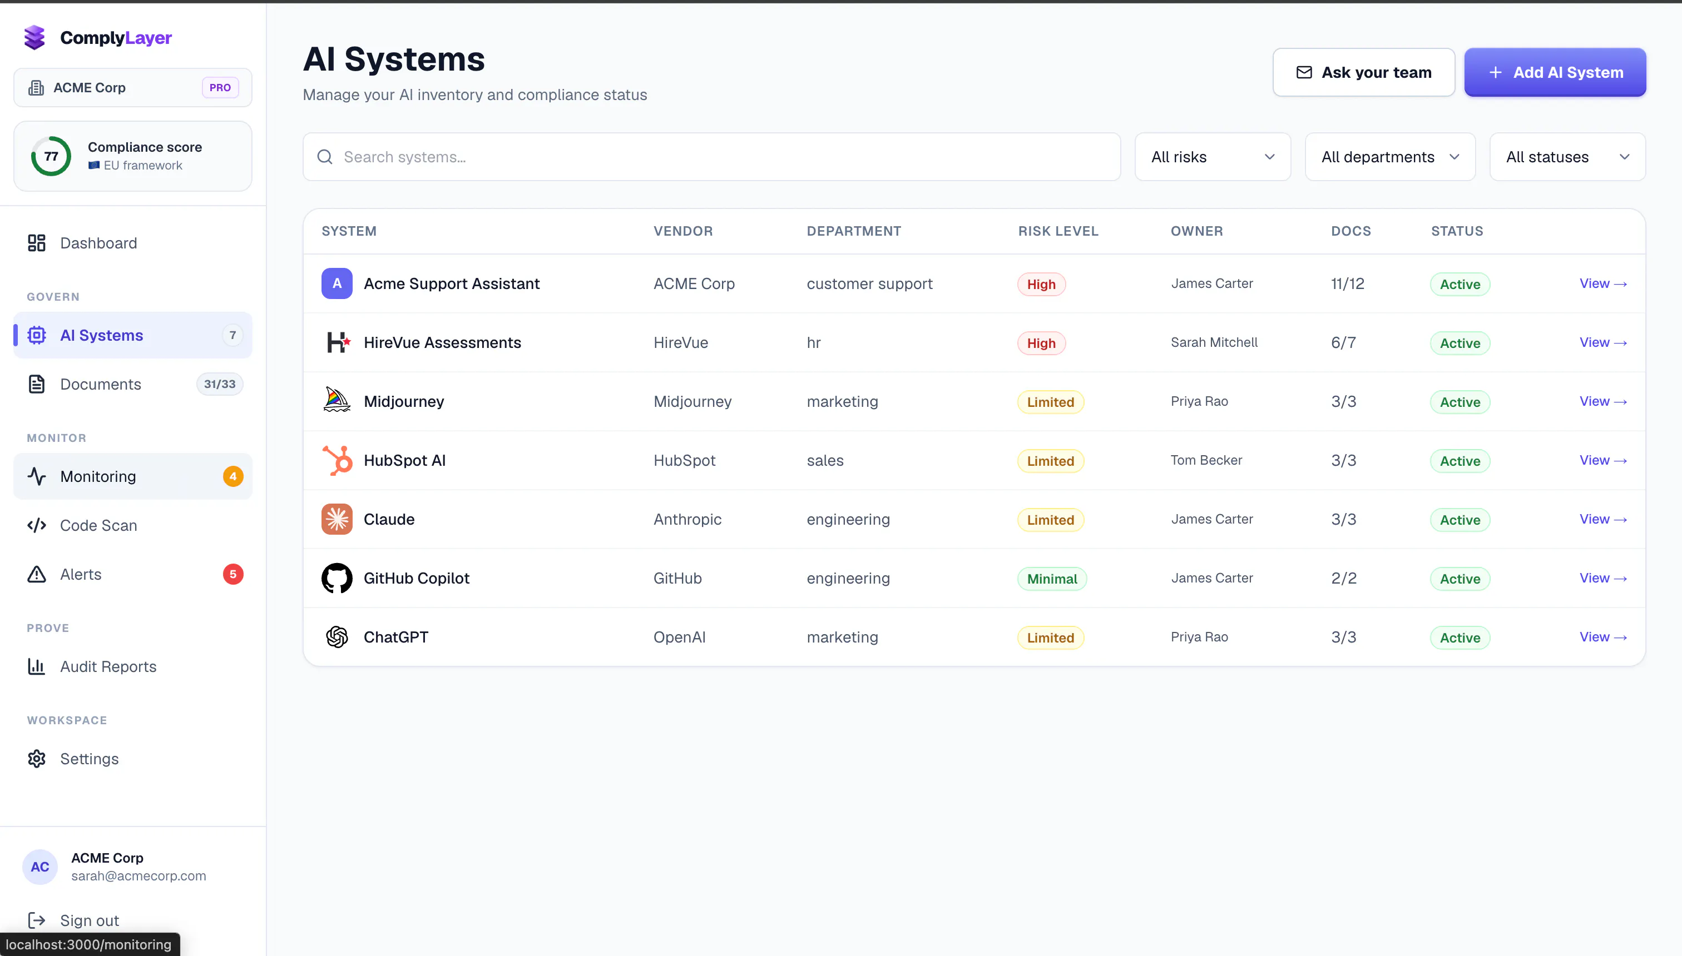Click the Anthropic vendor cell
This screenshot has width=1682, height=956.
coord(687,519)
